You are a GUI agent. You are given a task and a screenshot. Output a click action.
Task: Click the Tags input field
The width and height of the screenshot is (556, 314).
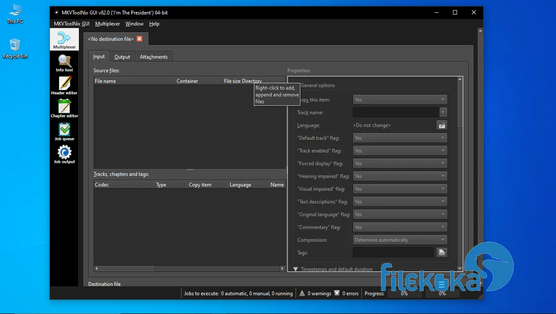coord(393,252)
